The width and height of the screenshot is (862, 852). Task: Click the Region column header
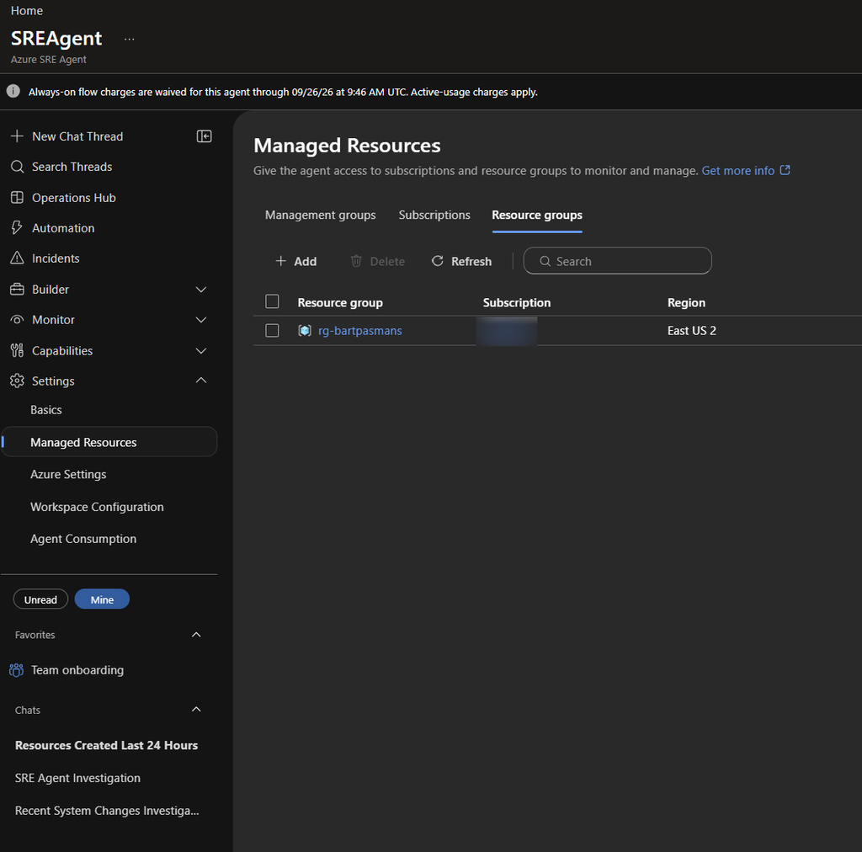point(686,302)
